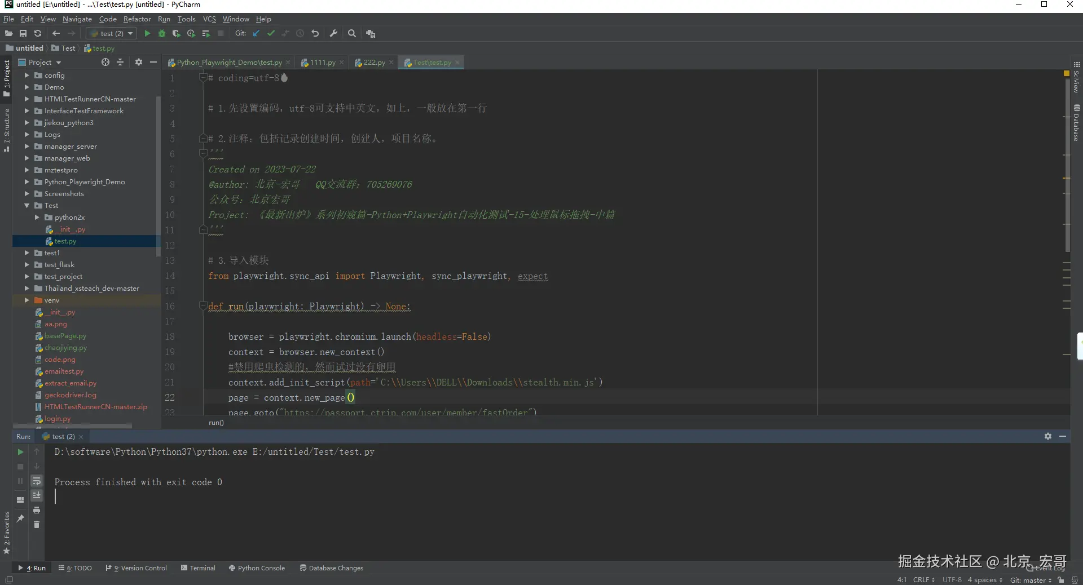The height and width of the screenshot is (585, 1083).
Task: Open the Event Log
Action: click(1047, 568)
